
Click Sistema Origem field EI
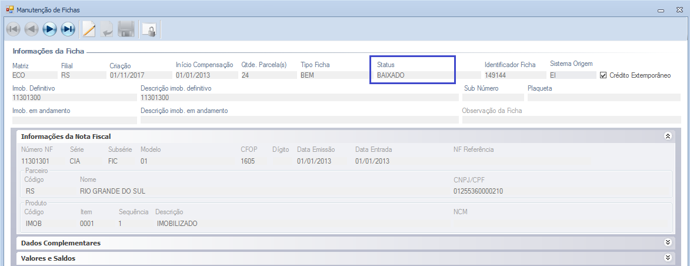click(572, 75)
